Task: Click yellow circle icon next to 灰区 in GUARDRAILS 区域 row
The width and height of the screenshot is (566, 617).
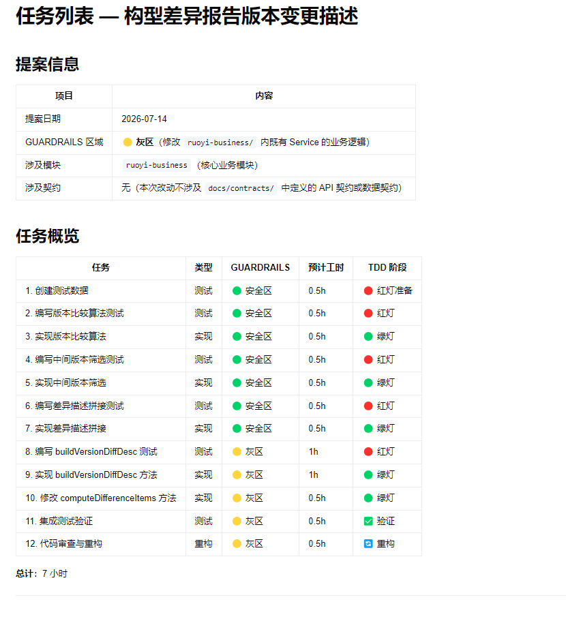Action: click(x=128, y=142)
